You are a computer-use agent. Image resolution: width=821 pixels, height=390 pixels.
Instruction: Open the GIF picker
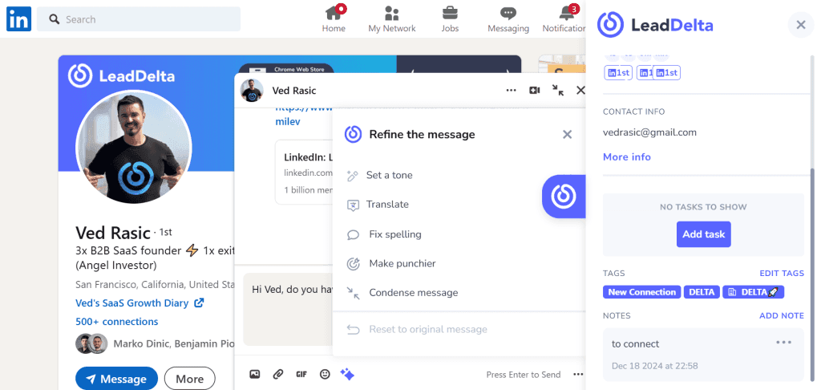click(301, 374)
